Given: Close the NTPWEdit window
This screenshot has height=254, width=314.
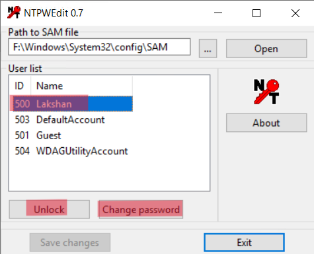Looking at the screenshot, I should [x=295, y=13].
